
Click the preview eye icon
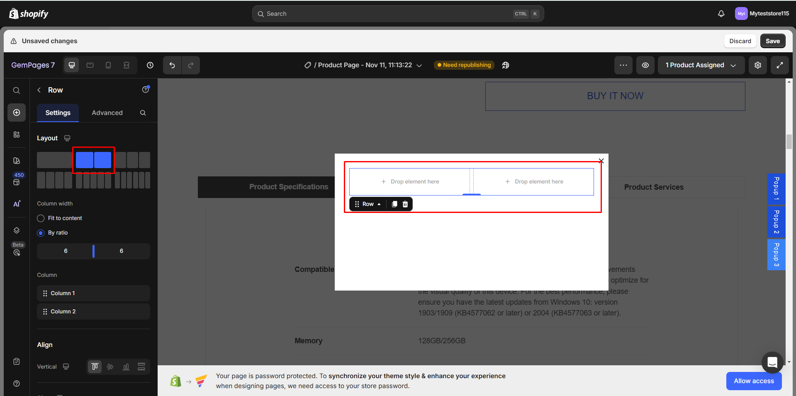(645, 65)
